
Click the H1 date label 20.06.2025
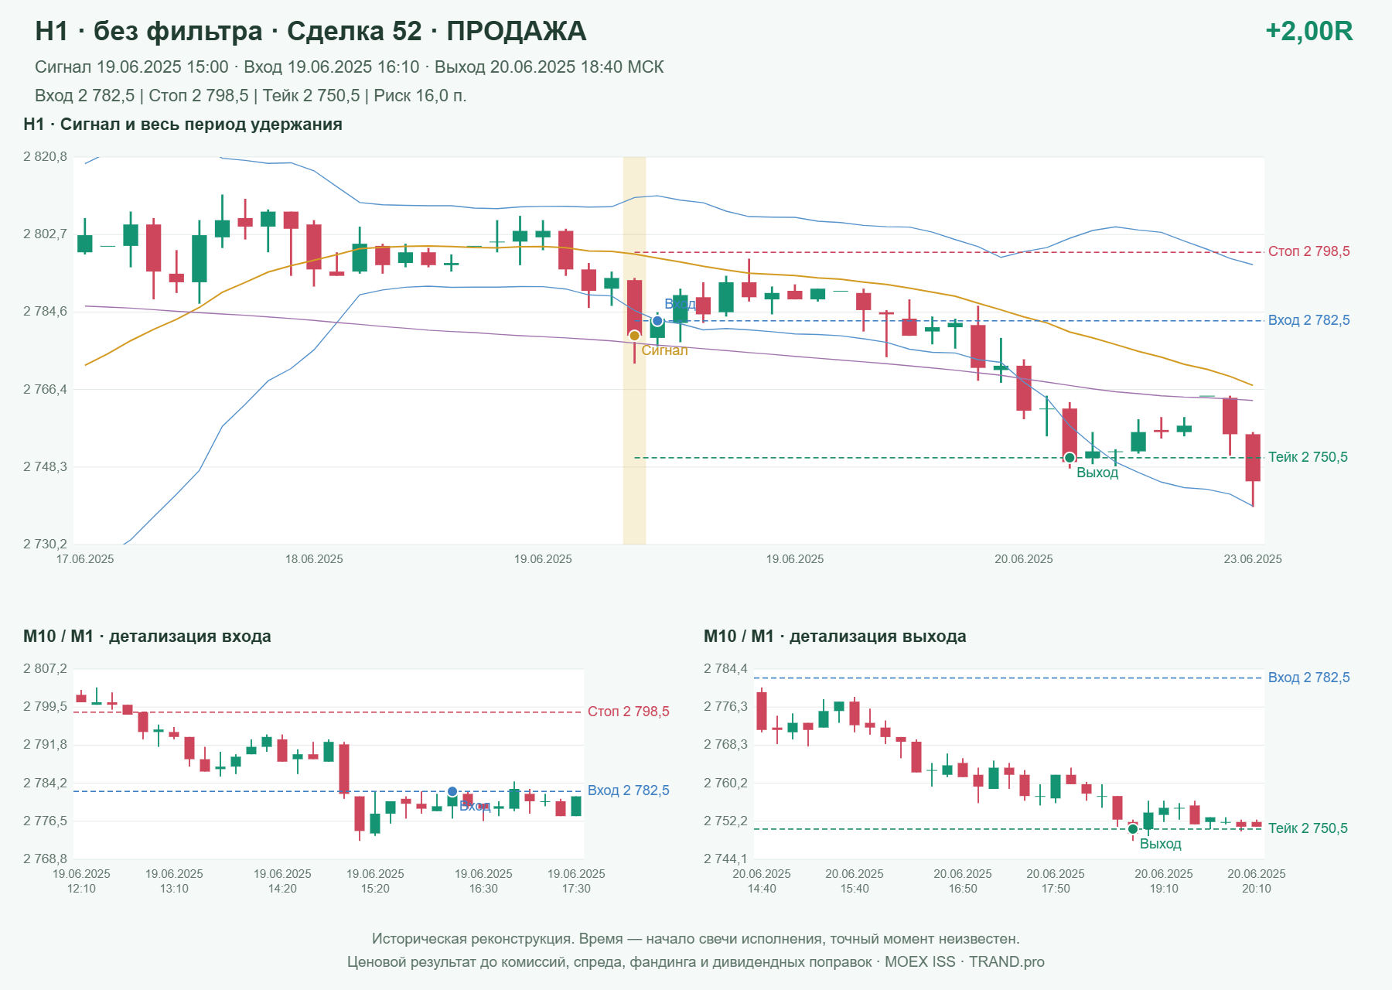1024,559
